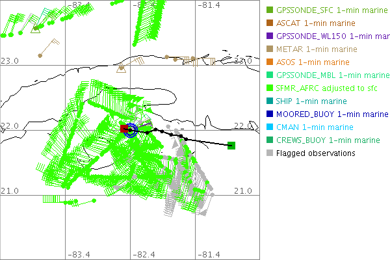Select the ASOS orange legend swatch
Image resolution: width=390 pixels, height=260 pixels.
[x=270, y=62]
